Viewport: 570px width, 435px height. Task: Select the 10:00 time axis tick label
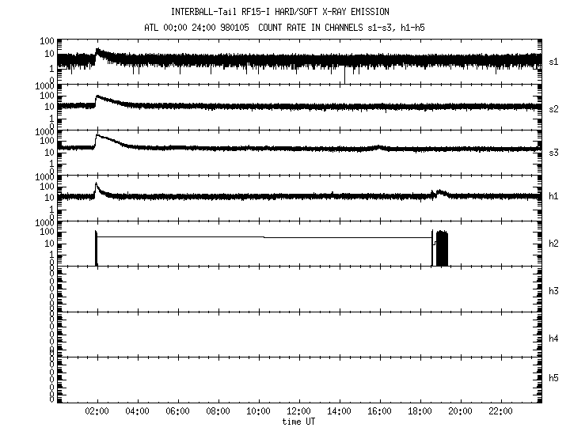259,411
